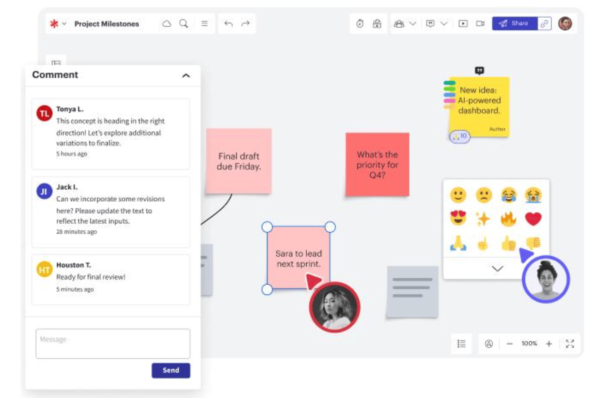This screenshot has height=398, width=598.
Task: Pick the smiling face emoji
Action: 458,195
